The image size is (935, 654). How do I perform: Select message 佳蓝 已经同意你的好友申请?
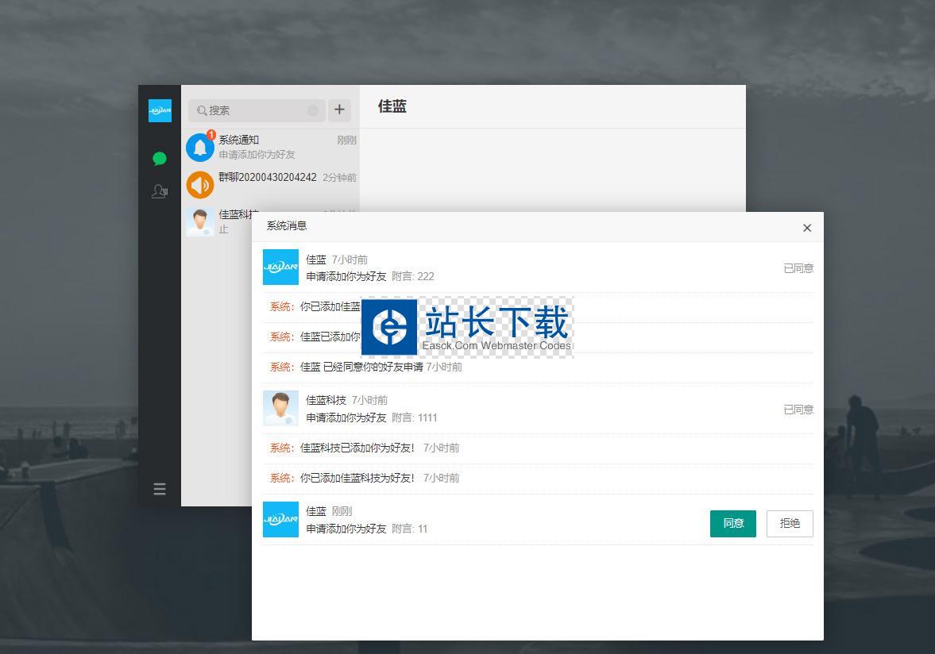point(361,367)
